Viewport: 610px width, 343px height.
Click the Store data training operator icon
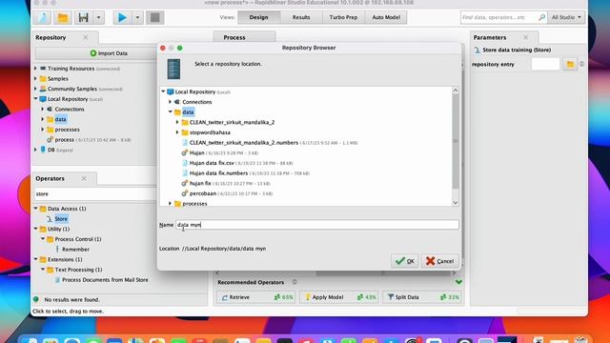(478, 50)
